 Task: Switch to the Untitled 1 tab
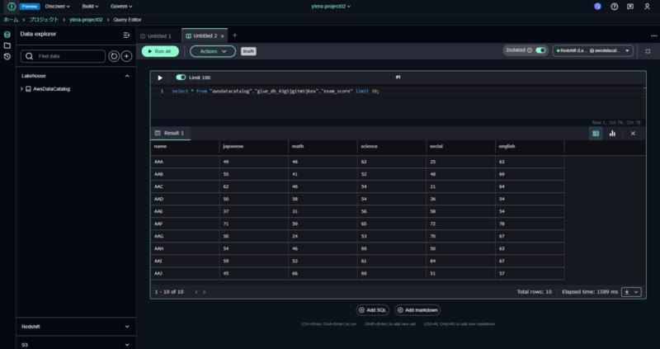(x=157, y=35)
